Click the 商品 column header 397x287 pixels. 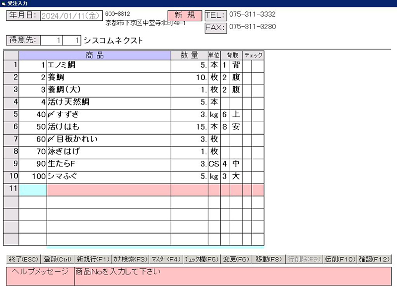point(95,55)
